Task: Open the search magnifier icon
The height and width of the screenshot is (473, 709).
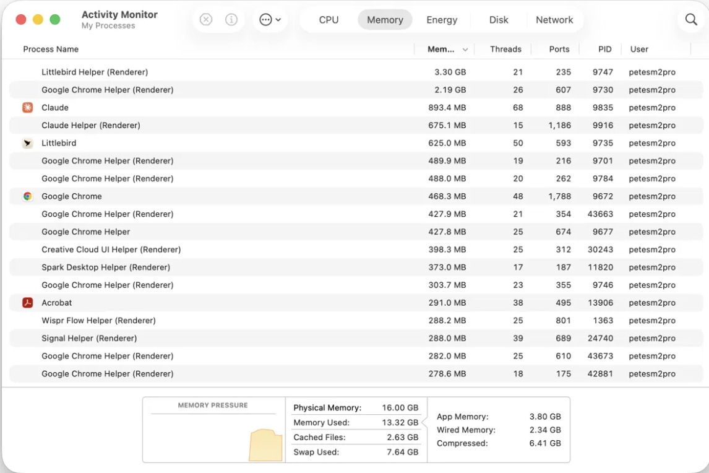Action: point(691,19)
